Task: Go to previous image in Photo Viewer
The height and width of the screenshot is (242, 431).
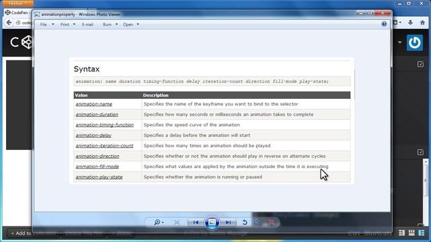Action: [x=196, y=223]
